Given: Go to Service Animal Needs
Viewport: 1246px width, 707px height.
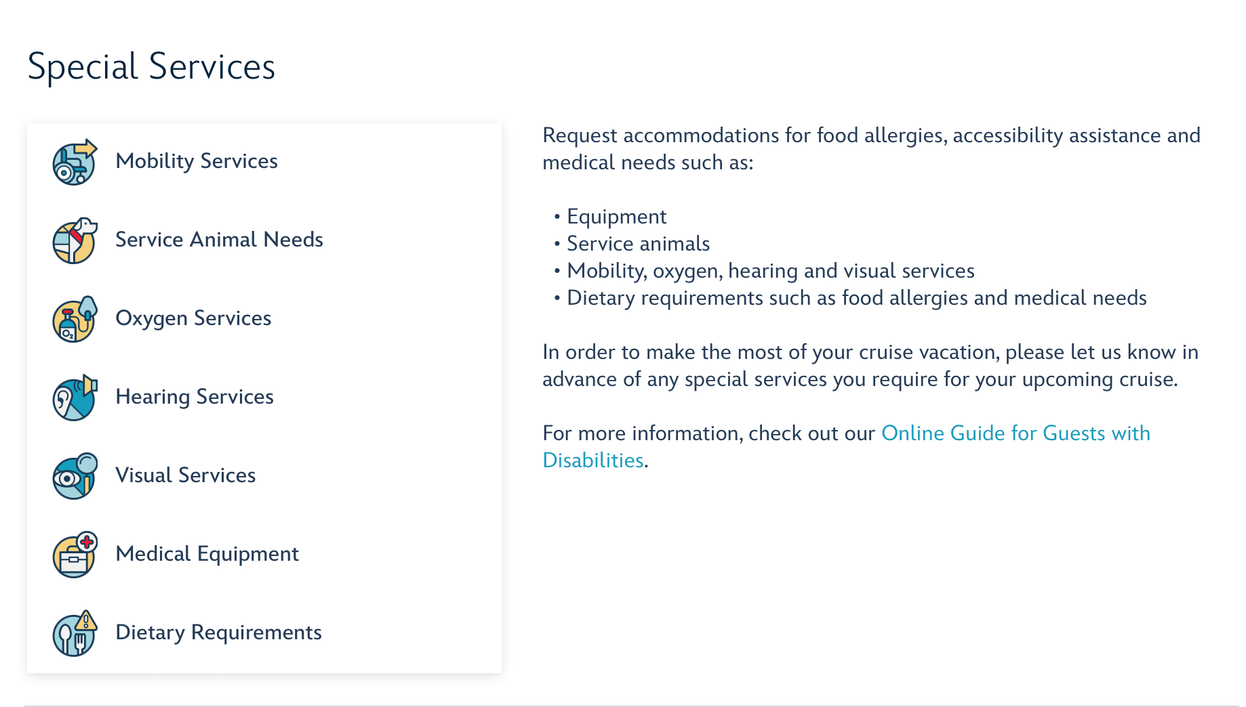Looking at the screenshot, I should (219, 240).
